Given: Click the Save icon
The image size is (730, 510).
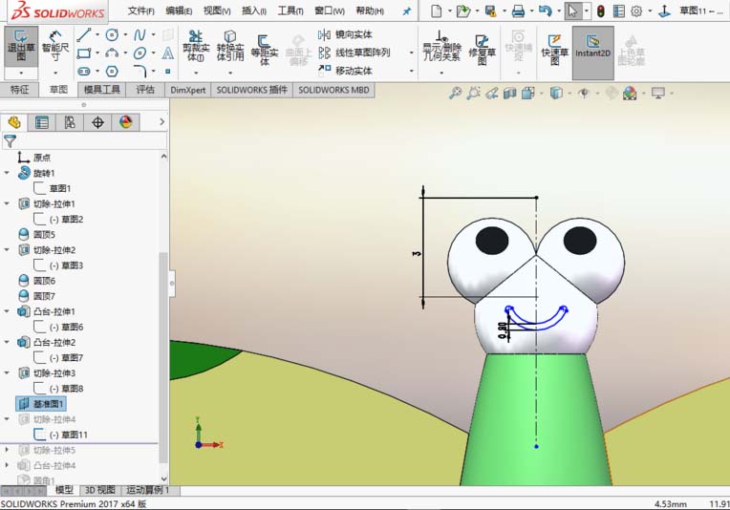Looking at the screenshot, I should (x=490, y=11).
